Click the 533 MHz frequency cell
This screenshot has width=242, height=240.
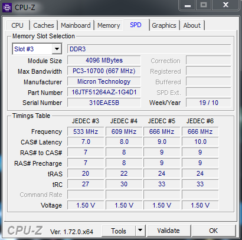(86, 131)
